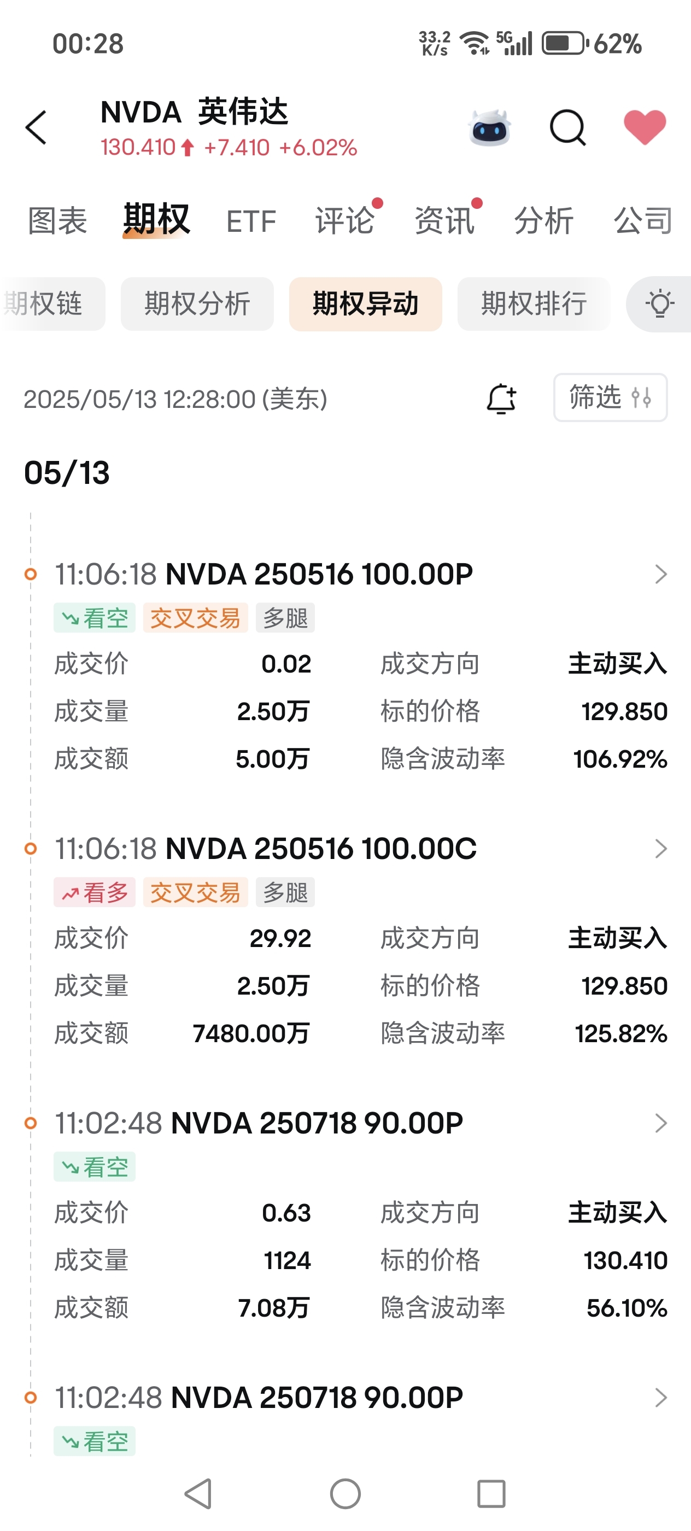The height and width of the screenshot is (1531, 691).
Task: Select the 期权分析 chip
Action: [x=197, y=303]
